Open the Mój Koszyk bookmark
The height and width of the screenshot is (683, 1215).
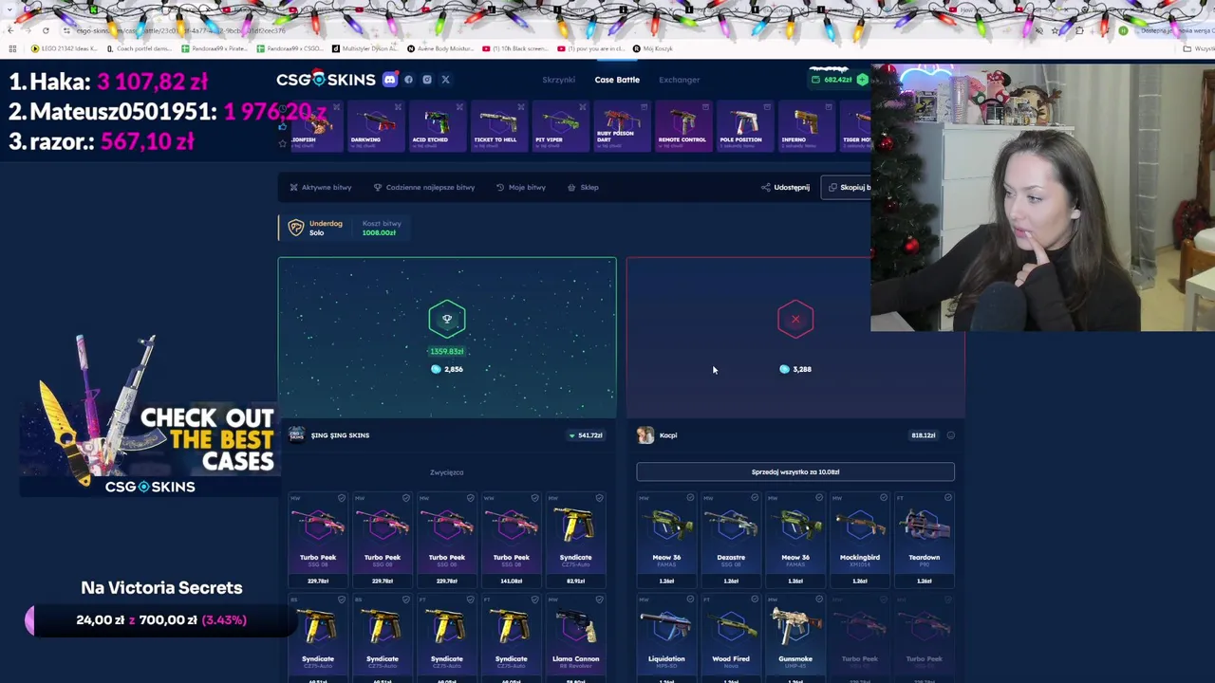(653, 48)
